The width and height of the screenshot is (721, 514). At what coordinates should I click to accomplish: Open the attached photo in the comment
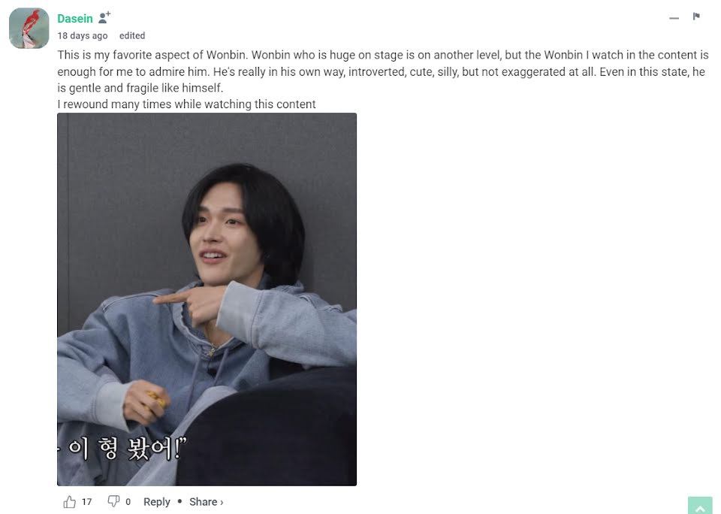point(207,299)
